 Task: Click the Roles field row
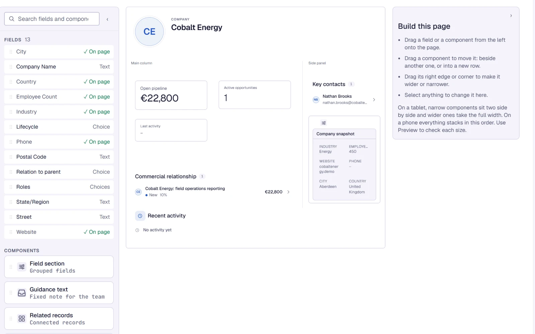point(59,187)
